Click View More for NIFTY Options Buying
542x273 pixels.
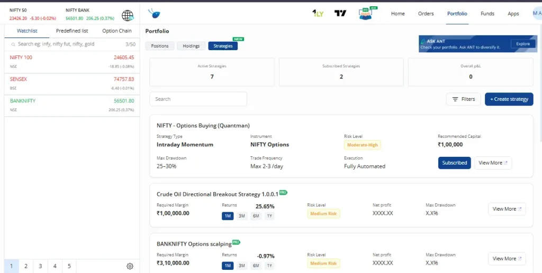tap(493, 163)
